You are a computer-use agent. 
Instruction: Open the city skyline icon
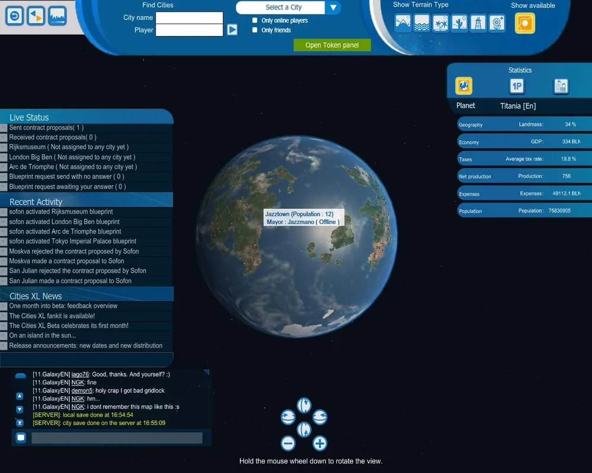click(x=57, y=16)
